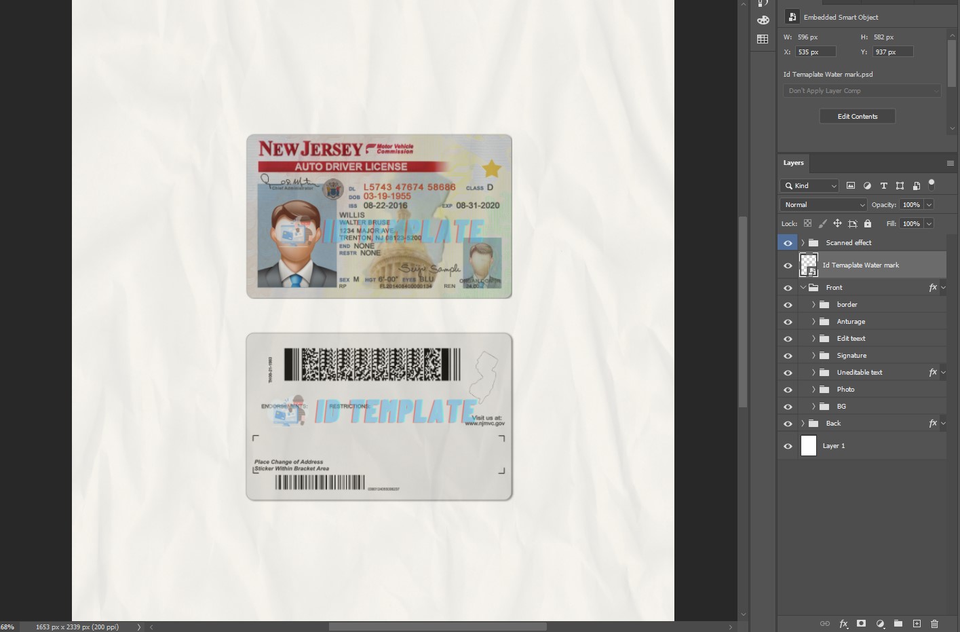Screen dimensions: 960x632
Task: Click the link layers icon
Action: click(825, 623)
